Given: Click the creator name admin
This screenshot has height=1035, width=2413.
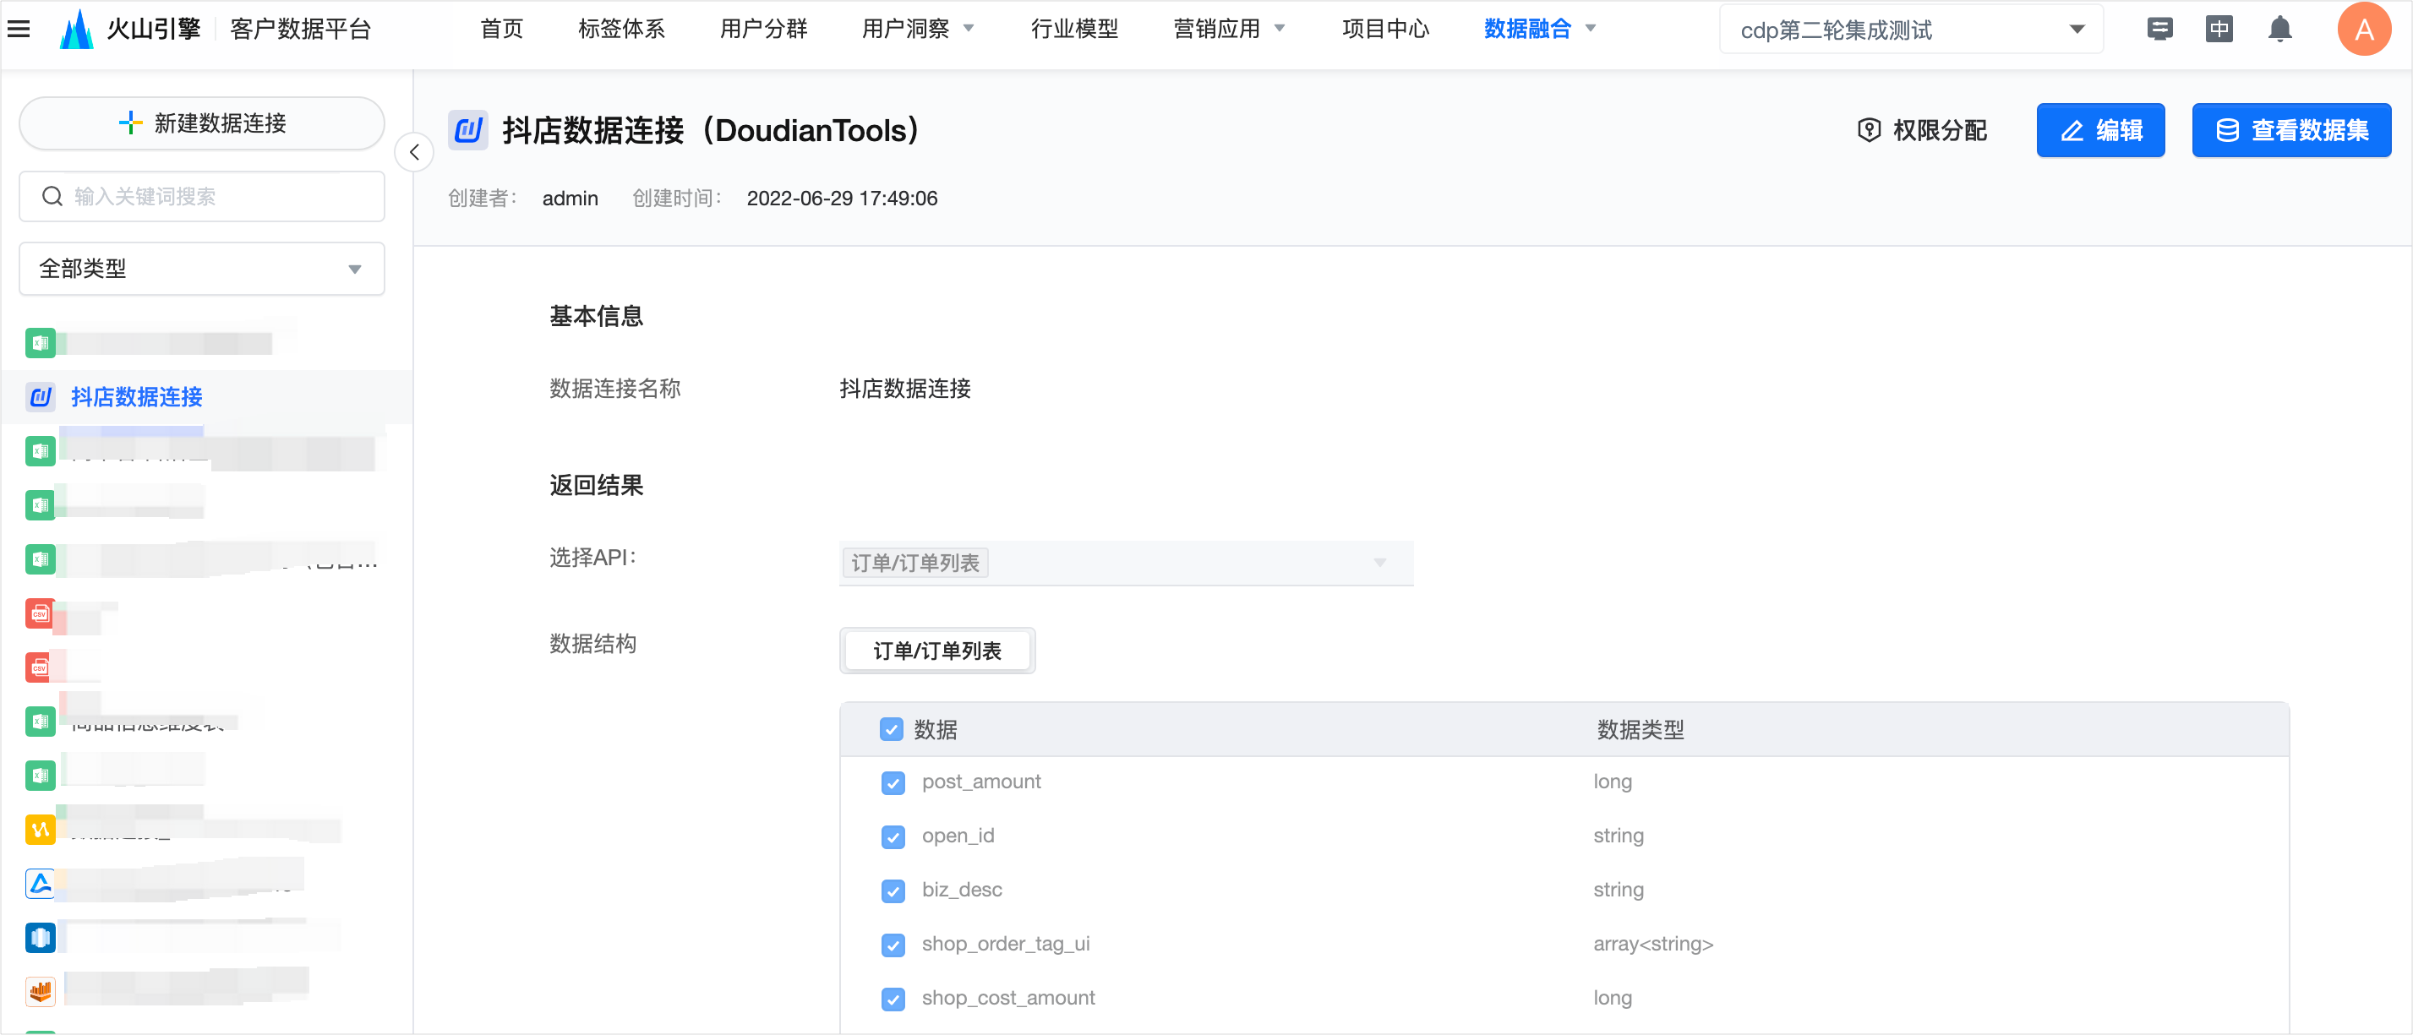Looking at the screenshot, I should 570,199.
